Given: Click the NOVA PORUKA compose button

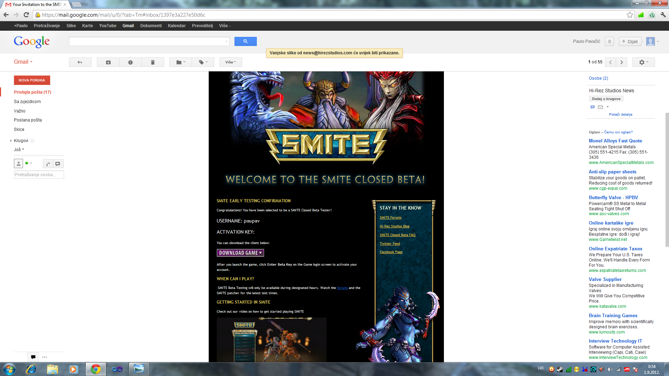Looking at the screenshot, I should tap(32, 80).
